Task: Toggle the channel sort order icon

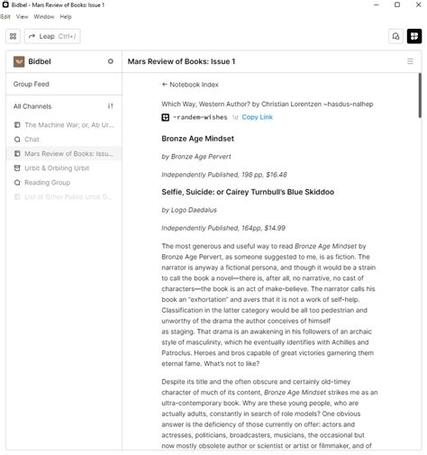Action: coord(111,106)
